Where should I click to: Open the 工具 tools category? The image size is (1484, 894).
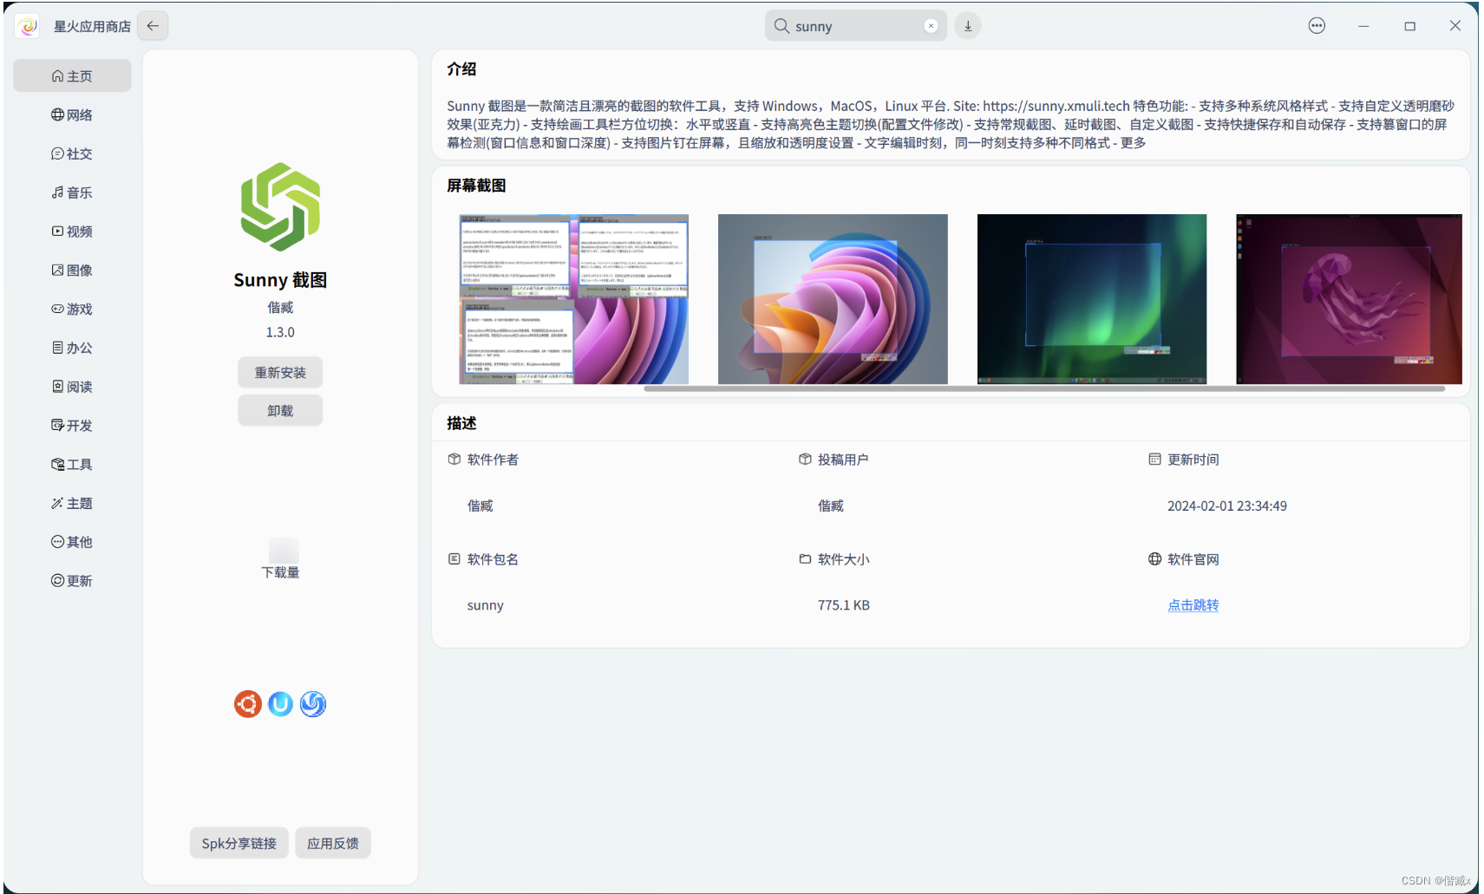point(72,464)
